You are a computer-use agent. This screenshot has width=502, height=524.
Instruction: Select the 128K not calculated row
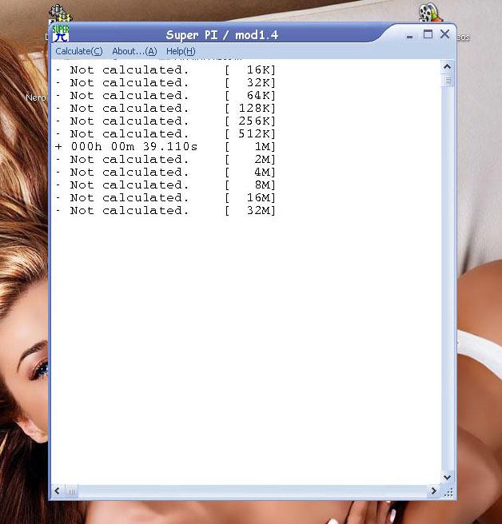[165, 109]
